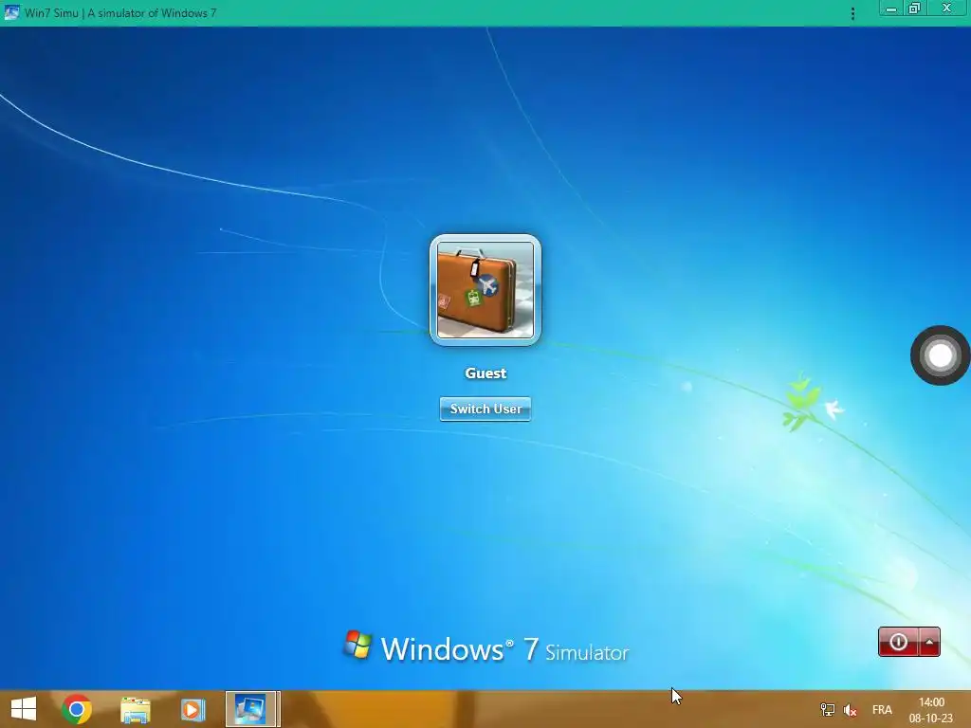Click the red power shutdown button
Viewport: 971px width, 728px height.
coord(898,642)
